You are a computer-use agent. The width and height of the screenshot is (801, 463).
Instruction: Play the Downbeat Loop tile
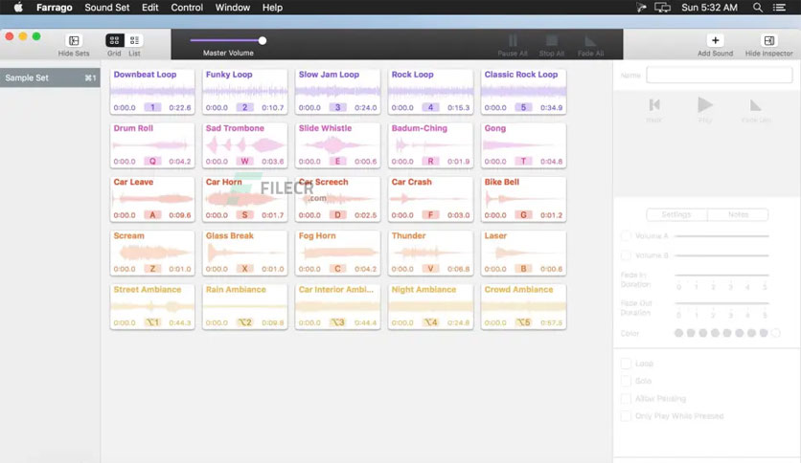tap(152, 92)
